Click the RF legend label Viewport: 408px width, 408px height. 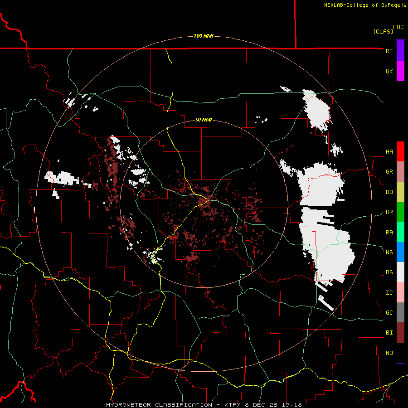pyautogui.click(x=389, y=51)
